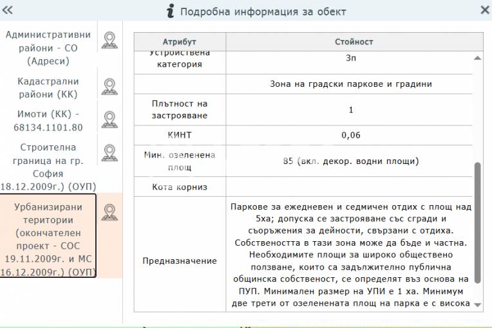This screenshot has width=492, height=328.
Task: Click the Стойност column header
Action: pyautogui.click(x=354, y=42)
